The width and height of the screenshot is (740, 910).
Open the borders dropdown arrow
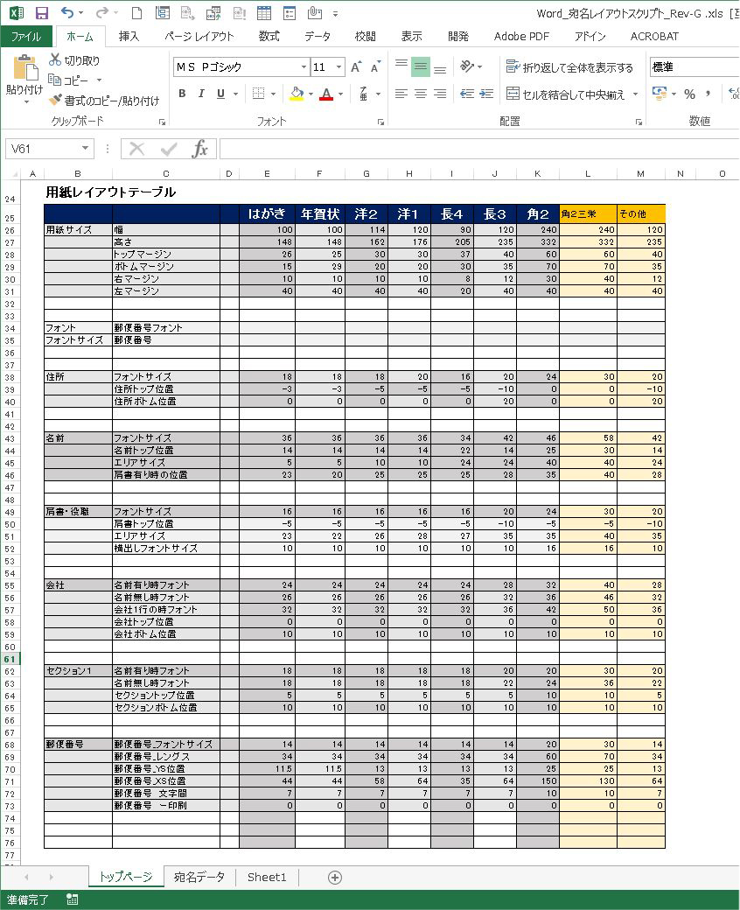coord(273,94)
